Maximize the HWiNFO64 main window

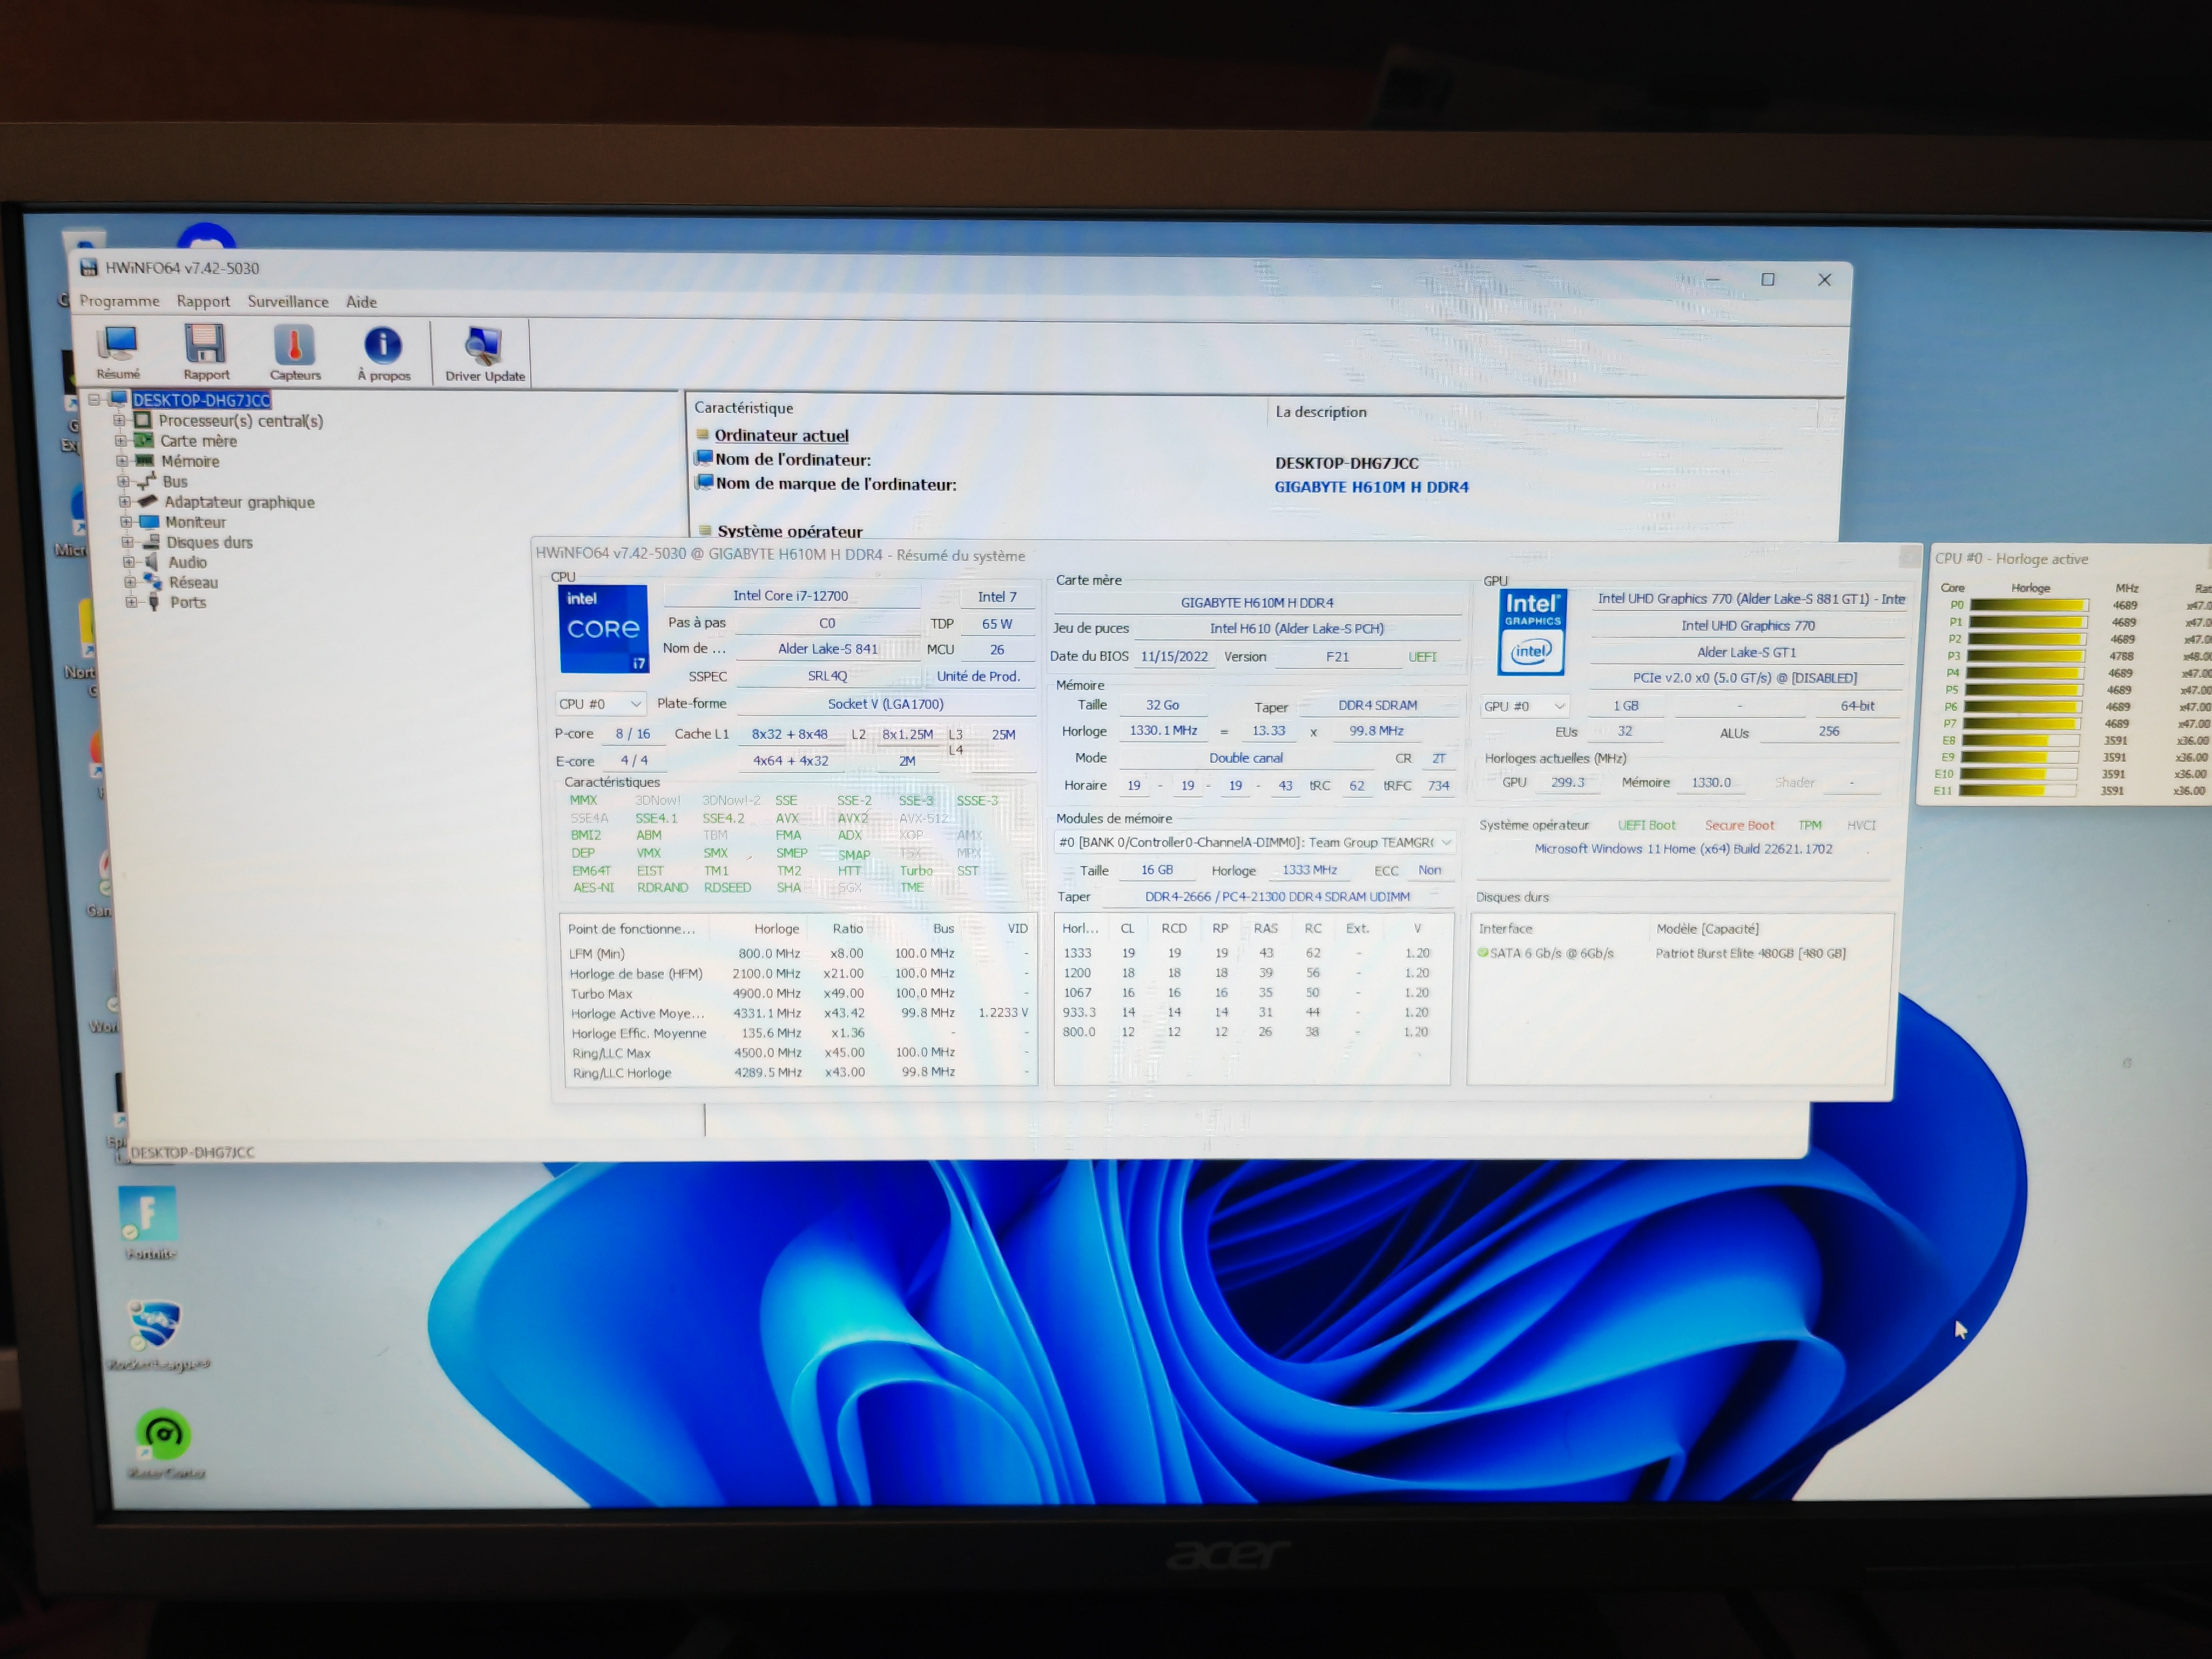click(1768, 280)
